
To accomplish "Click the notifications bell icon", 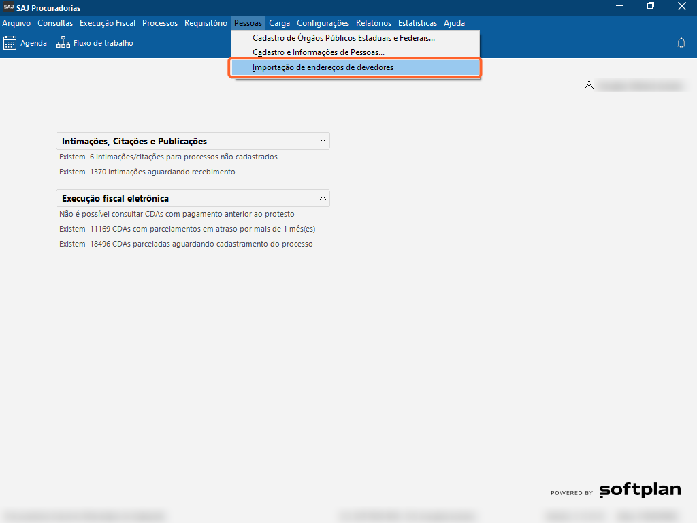I will click(681, 43).
